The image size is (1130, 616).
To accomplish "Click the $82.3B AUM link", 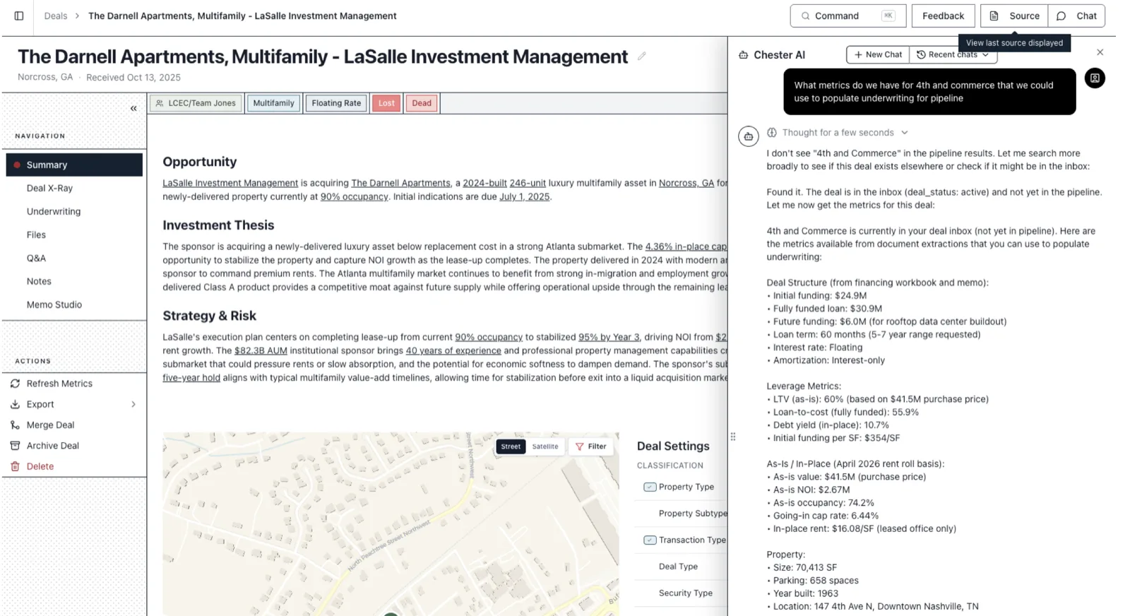I will coord(261,350).
